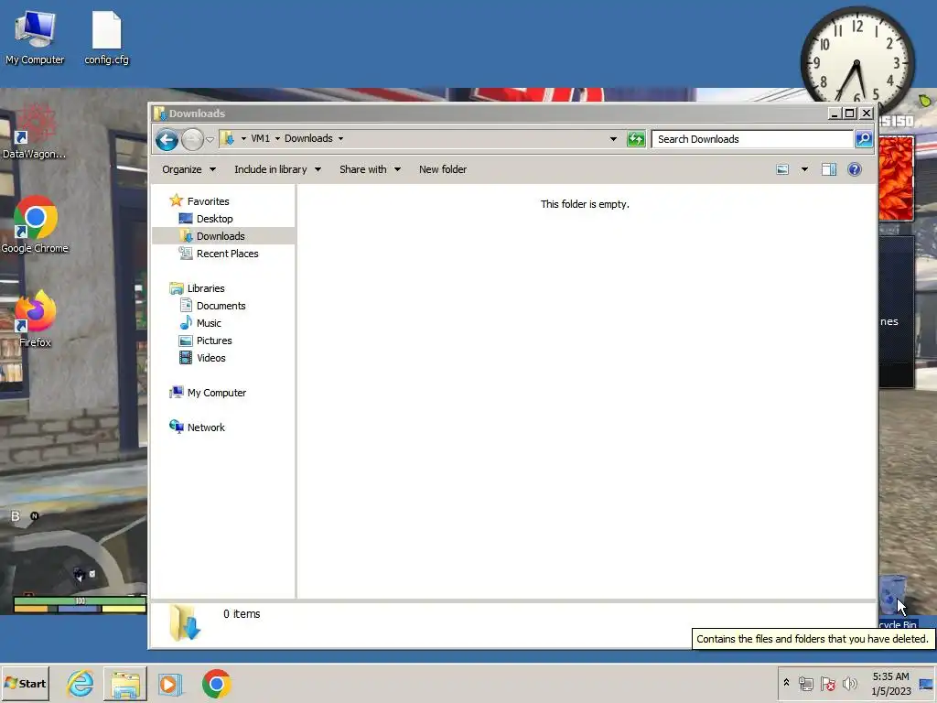Click the folder icon in the address bar
Screen dimensions: 937x703
pyautogui.click(x=227, y=139)
